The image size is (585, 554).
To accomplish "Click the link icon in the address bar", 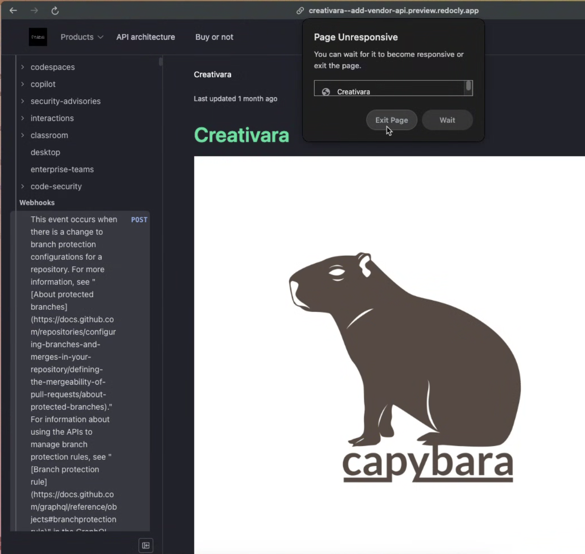I will [300, 10].
